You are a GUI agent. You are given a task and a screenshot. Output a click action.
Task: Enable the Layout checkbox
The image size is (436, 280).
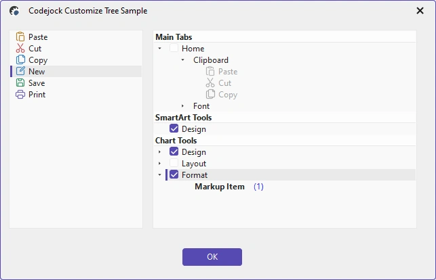174,163
